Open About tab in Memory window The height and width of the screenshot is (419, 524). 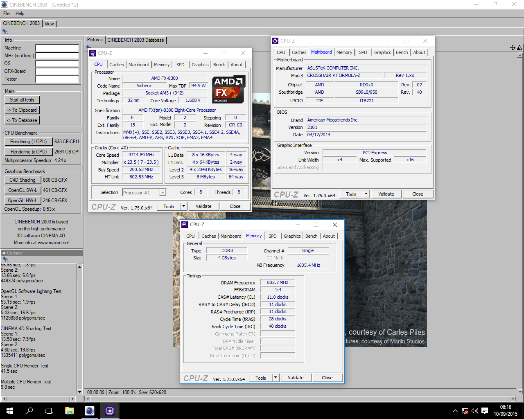[329, 236]
